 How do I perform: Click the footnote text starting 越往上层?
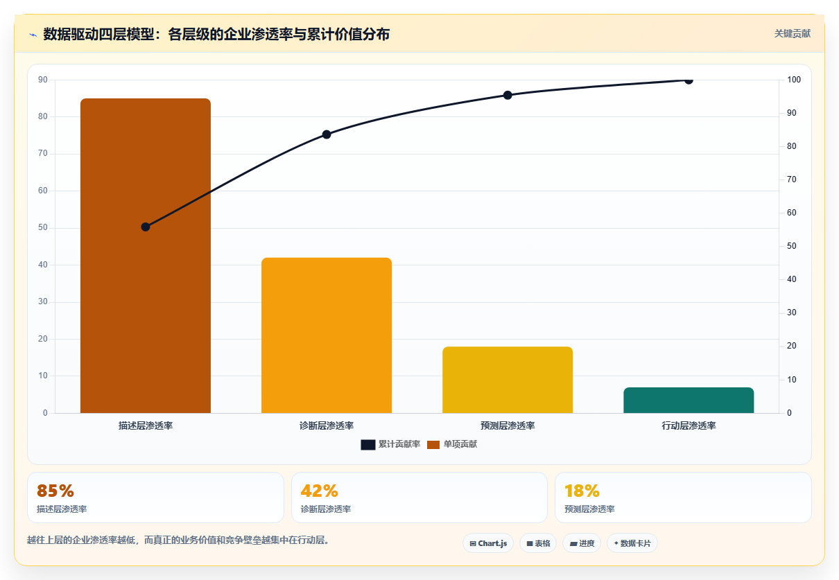[x=178, y=540]
